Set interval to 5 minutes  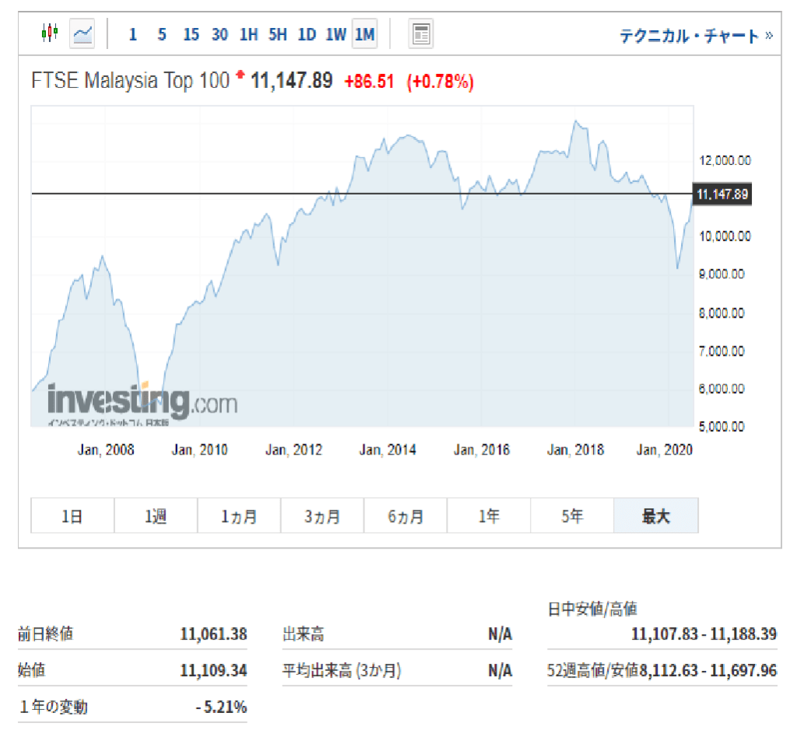pos(162,34)
